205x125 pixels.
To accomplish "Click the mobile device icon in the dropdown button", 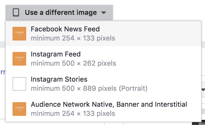I will 16,13.
